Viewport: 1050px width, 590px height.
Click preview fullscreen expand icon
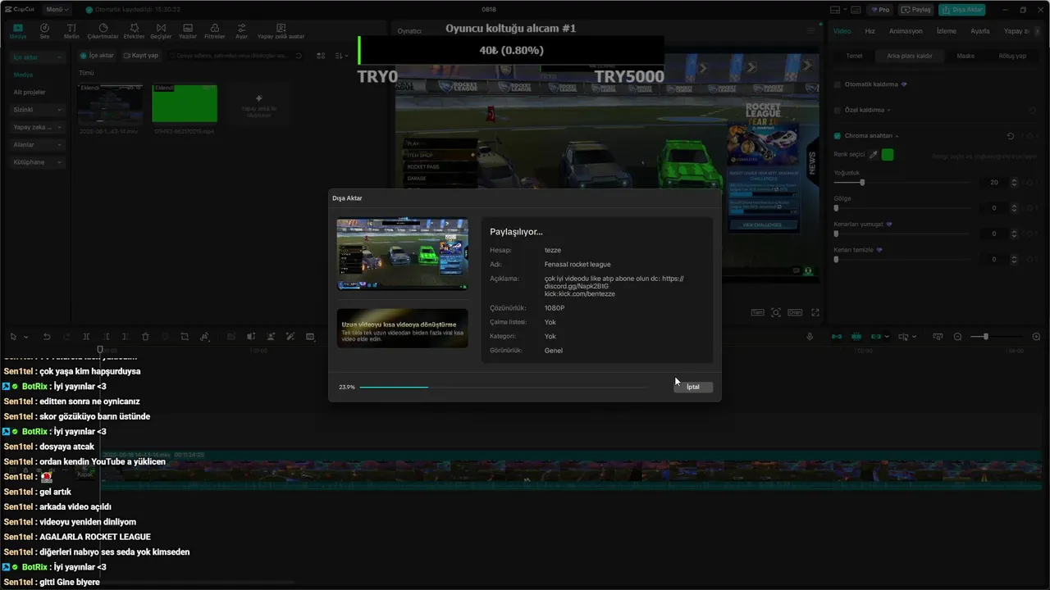coord(815,312)
